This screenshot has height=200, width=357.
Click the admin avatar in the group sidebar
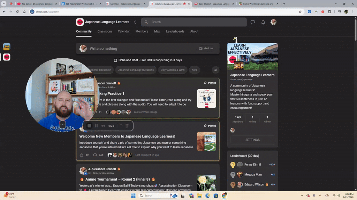233,130
